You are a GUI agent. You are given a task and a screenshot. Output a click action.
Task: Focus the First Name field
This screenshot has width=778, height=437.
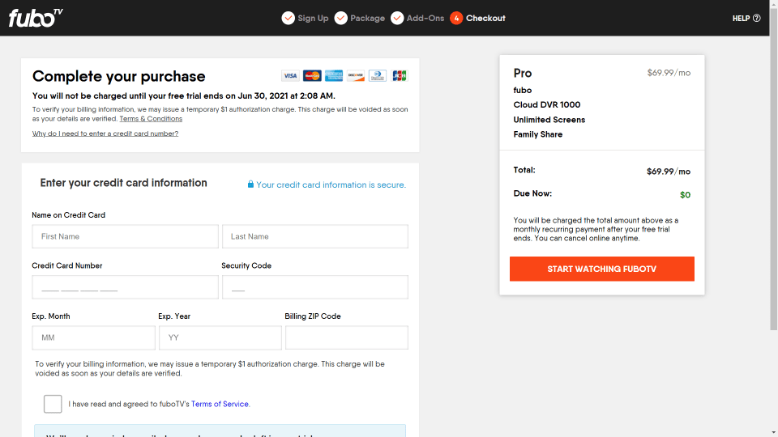click(125, 236)
